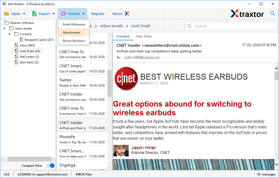Screen dimensions: 279x178
Task: Click the Register menu item
Action: (98, 14)
